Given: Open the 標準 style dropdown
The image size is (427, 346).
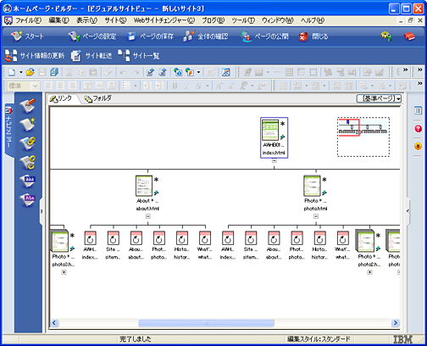Looking at the screenshot, I should point(35,86).
